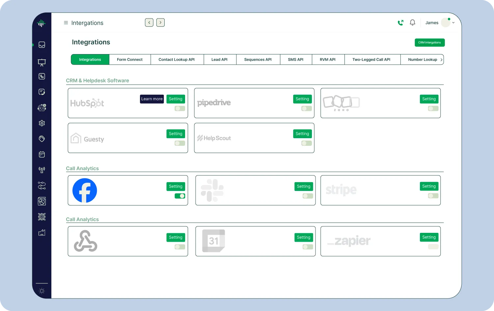This screenshot has height=311, width=494.
Task: Click the Zoho logo
Action: [341, 103]
